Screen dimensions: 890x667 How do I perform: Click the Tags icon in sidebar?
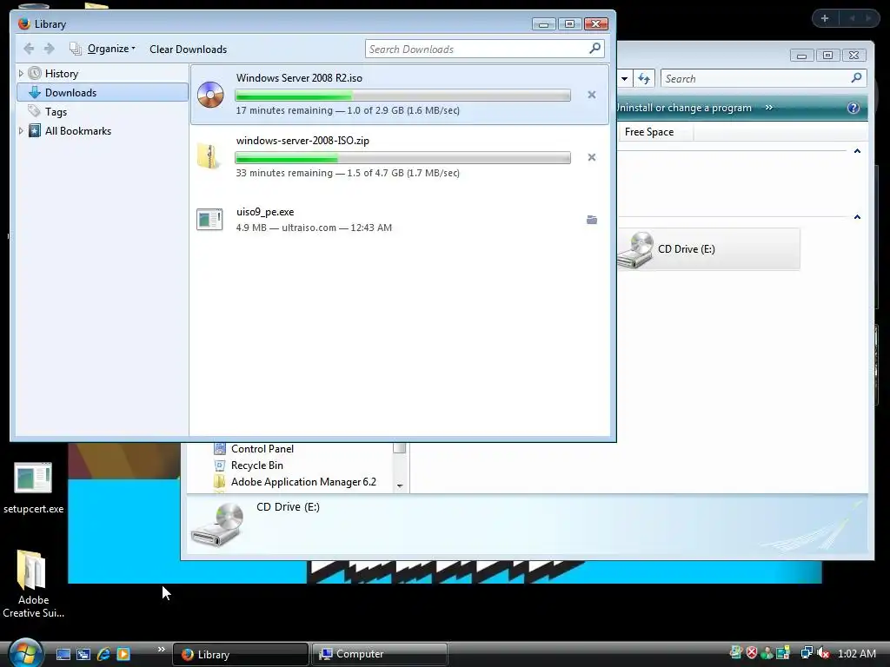(x=35, y=111)
